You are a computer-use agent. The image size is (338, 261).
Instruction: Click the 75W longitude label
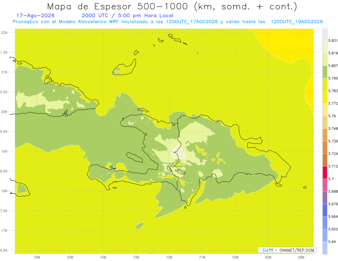(x=70, y=257)
